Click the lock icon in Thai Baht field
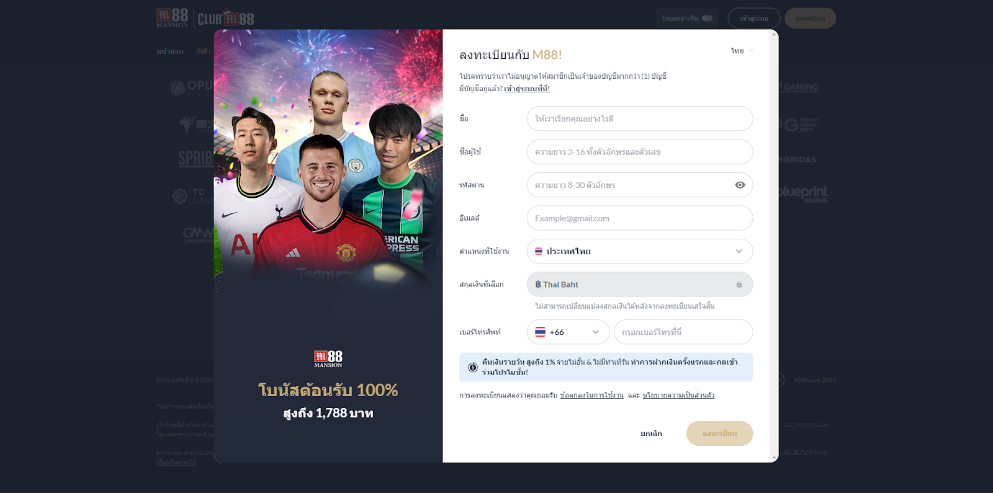Viewport: 993px width, 493px height. point(739,285)
